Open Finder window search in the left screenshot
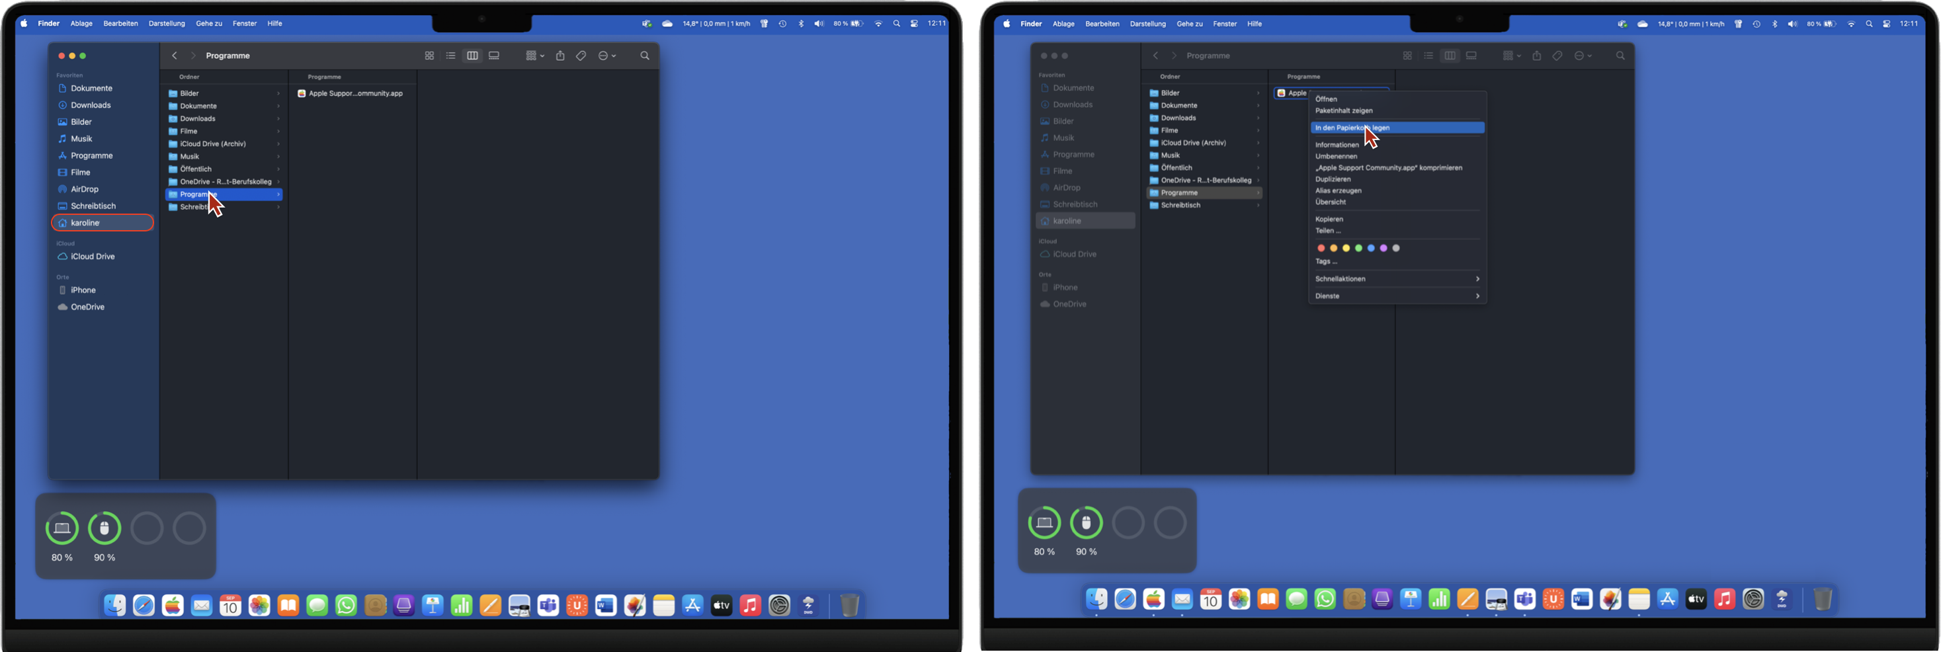This screenshot has height=652, width=1941. click(x=645, y=56)
